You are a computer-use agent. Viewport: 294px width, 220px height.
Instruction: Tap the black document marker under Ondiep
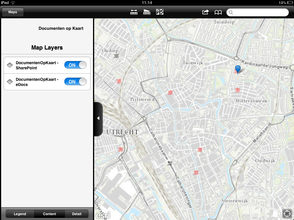pos(116,56)
